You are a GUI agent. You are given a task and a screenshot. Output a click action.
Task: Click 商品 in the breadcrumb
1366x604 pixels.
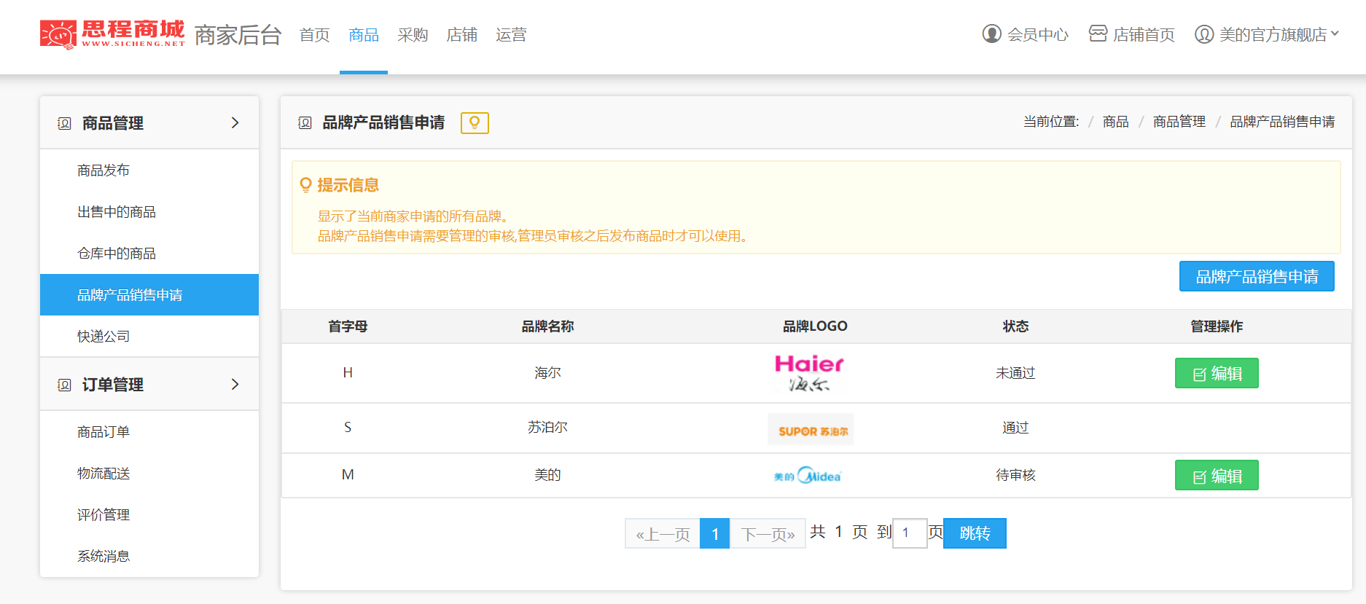[1115, 122]
